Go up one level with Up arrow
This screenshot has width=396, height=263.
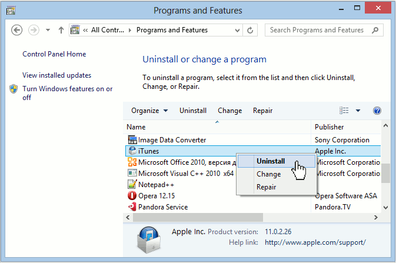61,30
